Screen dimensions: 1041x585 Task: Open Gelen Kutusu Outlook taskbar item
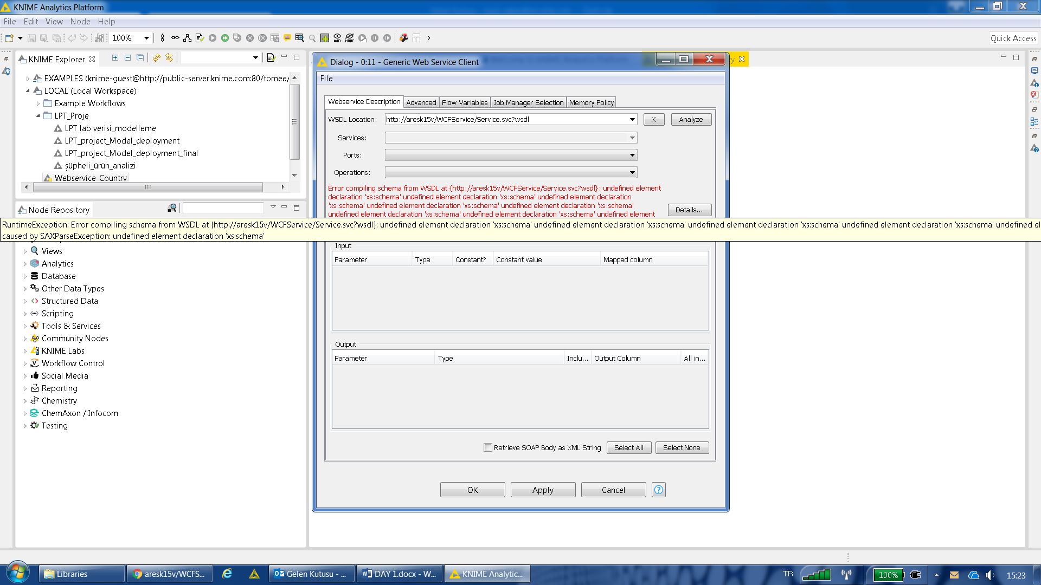tap(311, 574)
